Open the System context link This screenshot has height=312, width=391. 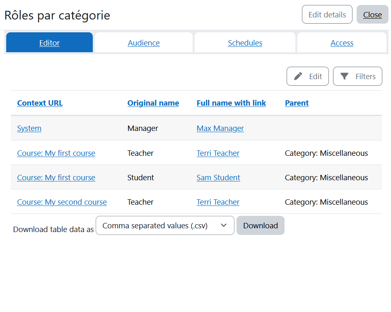point(29,128)
